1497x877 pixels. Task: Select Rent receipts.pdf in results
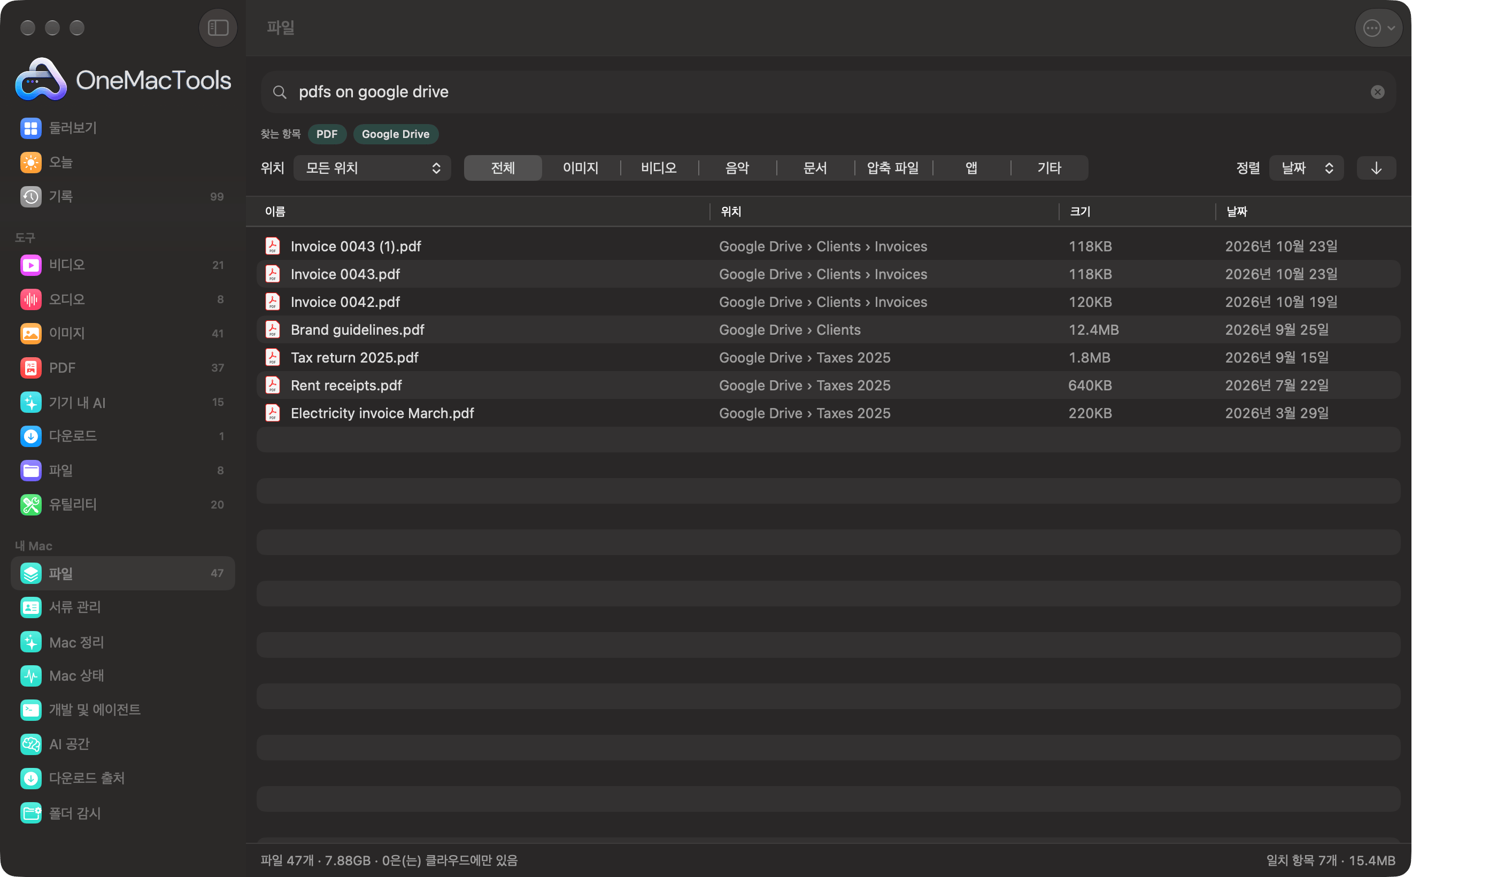pyautogui.click(x=828, y=386)
